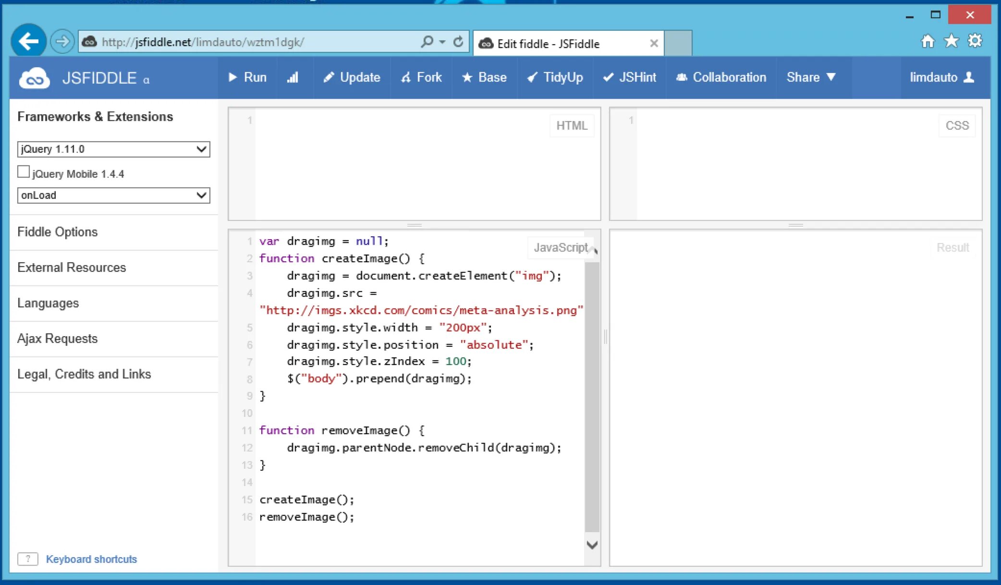The width and height of the screenshot is (1001, 585).
Task: Click the Run button
Action: tap(247, 77)
